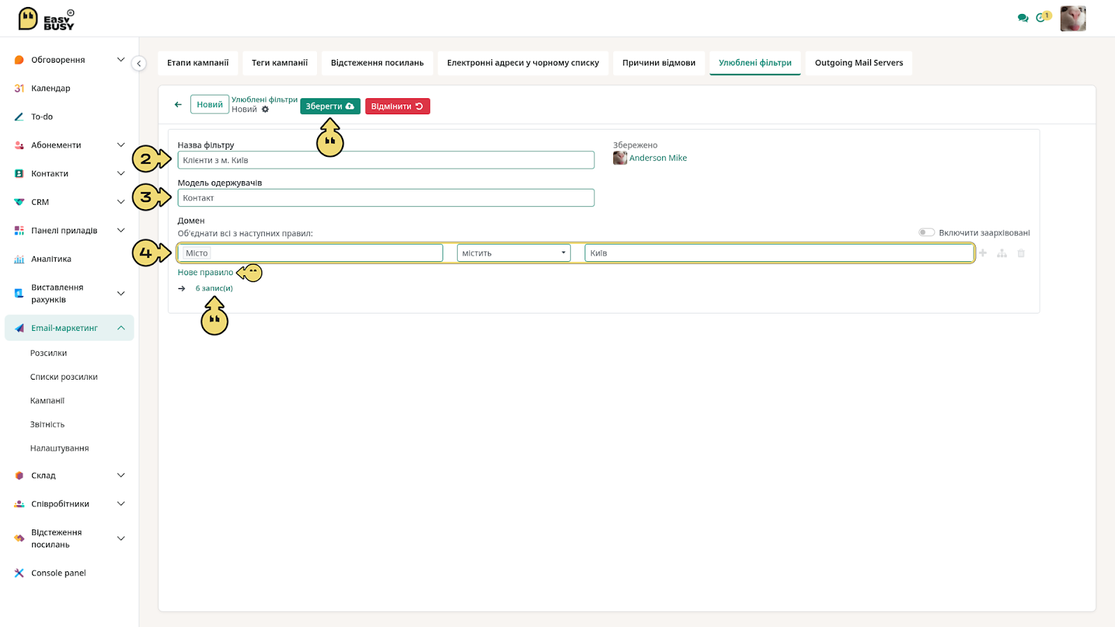This screenshot has height=627, width=1115.
Task: Click the Нове правило link
Action: 206,272
